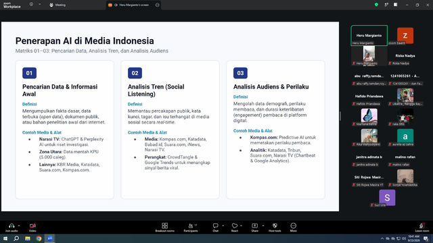Click the 02 number badge
This screenshot has width=433, height=243.
(135, 73)
